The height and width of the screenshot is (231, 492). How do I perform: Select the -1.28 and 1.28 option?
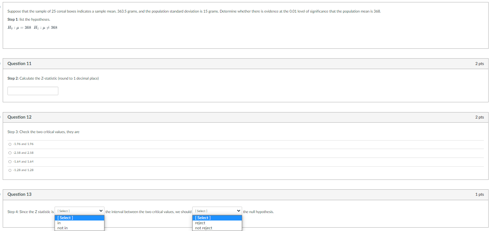10,170
